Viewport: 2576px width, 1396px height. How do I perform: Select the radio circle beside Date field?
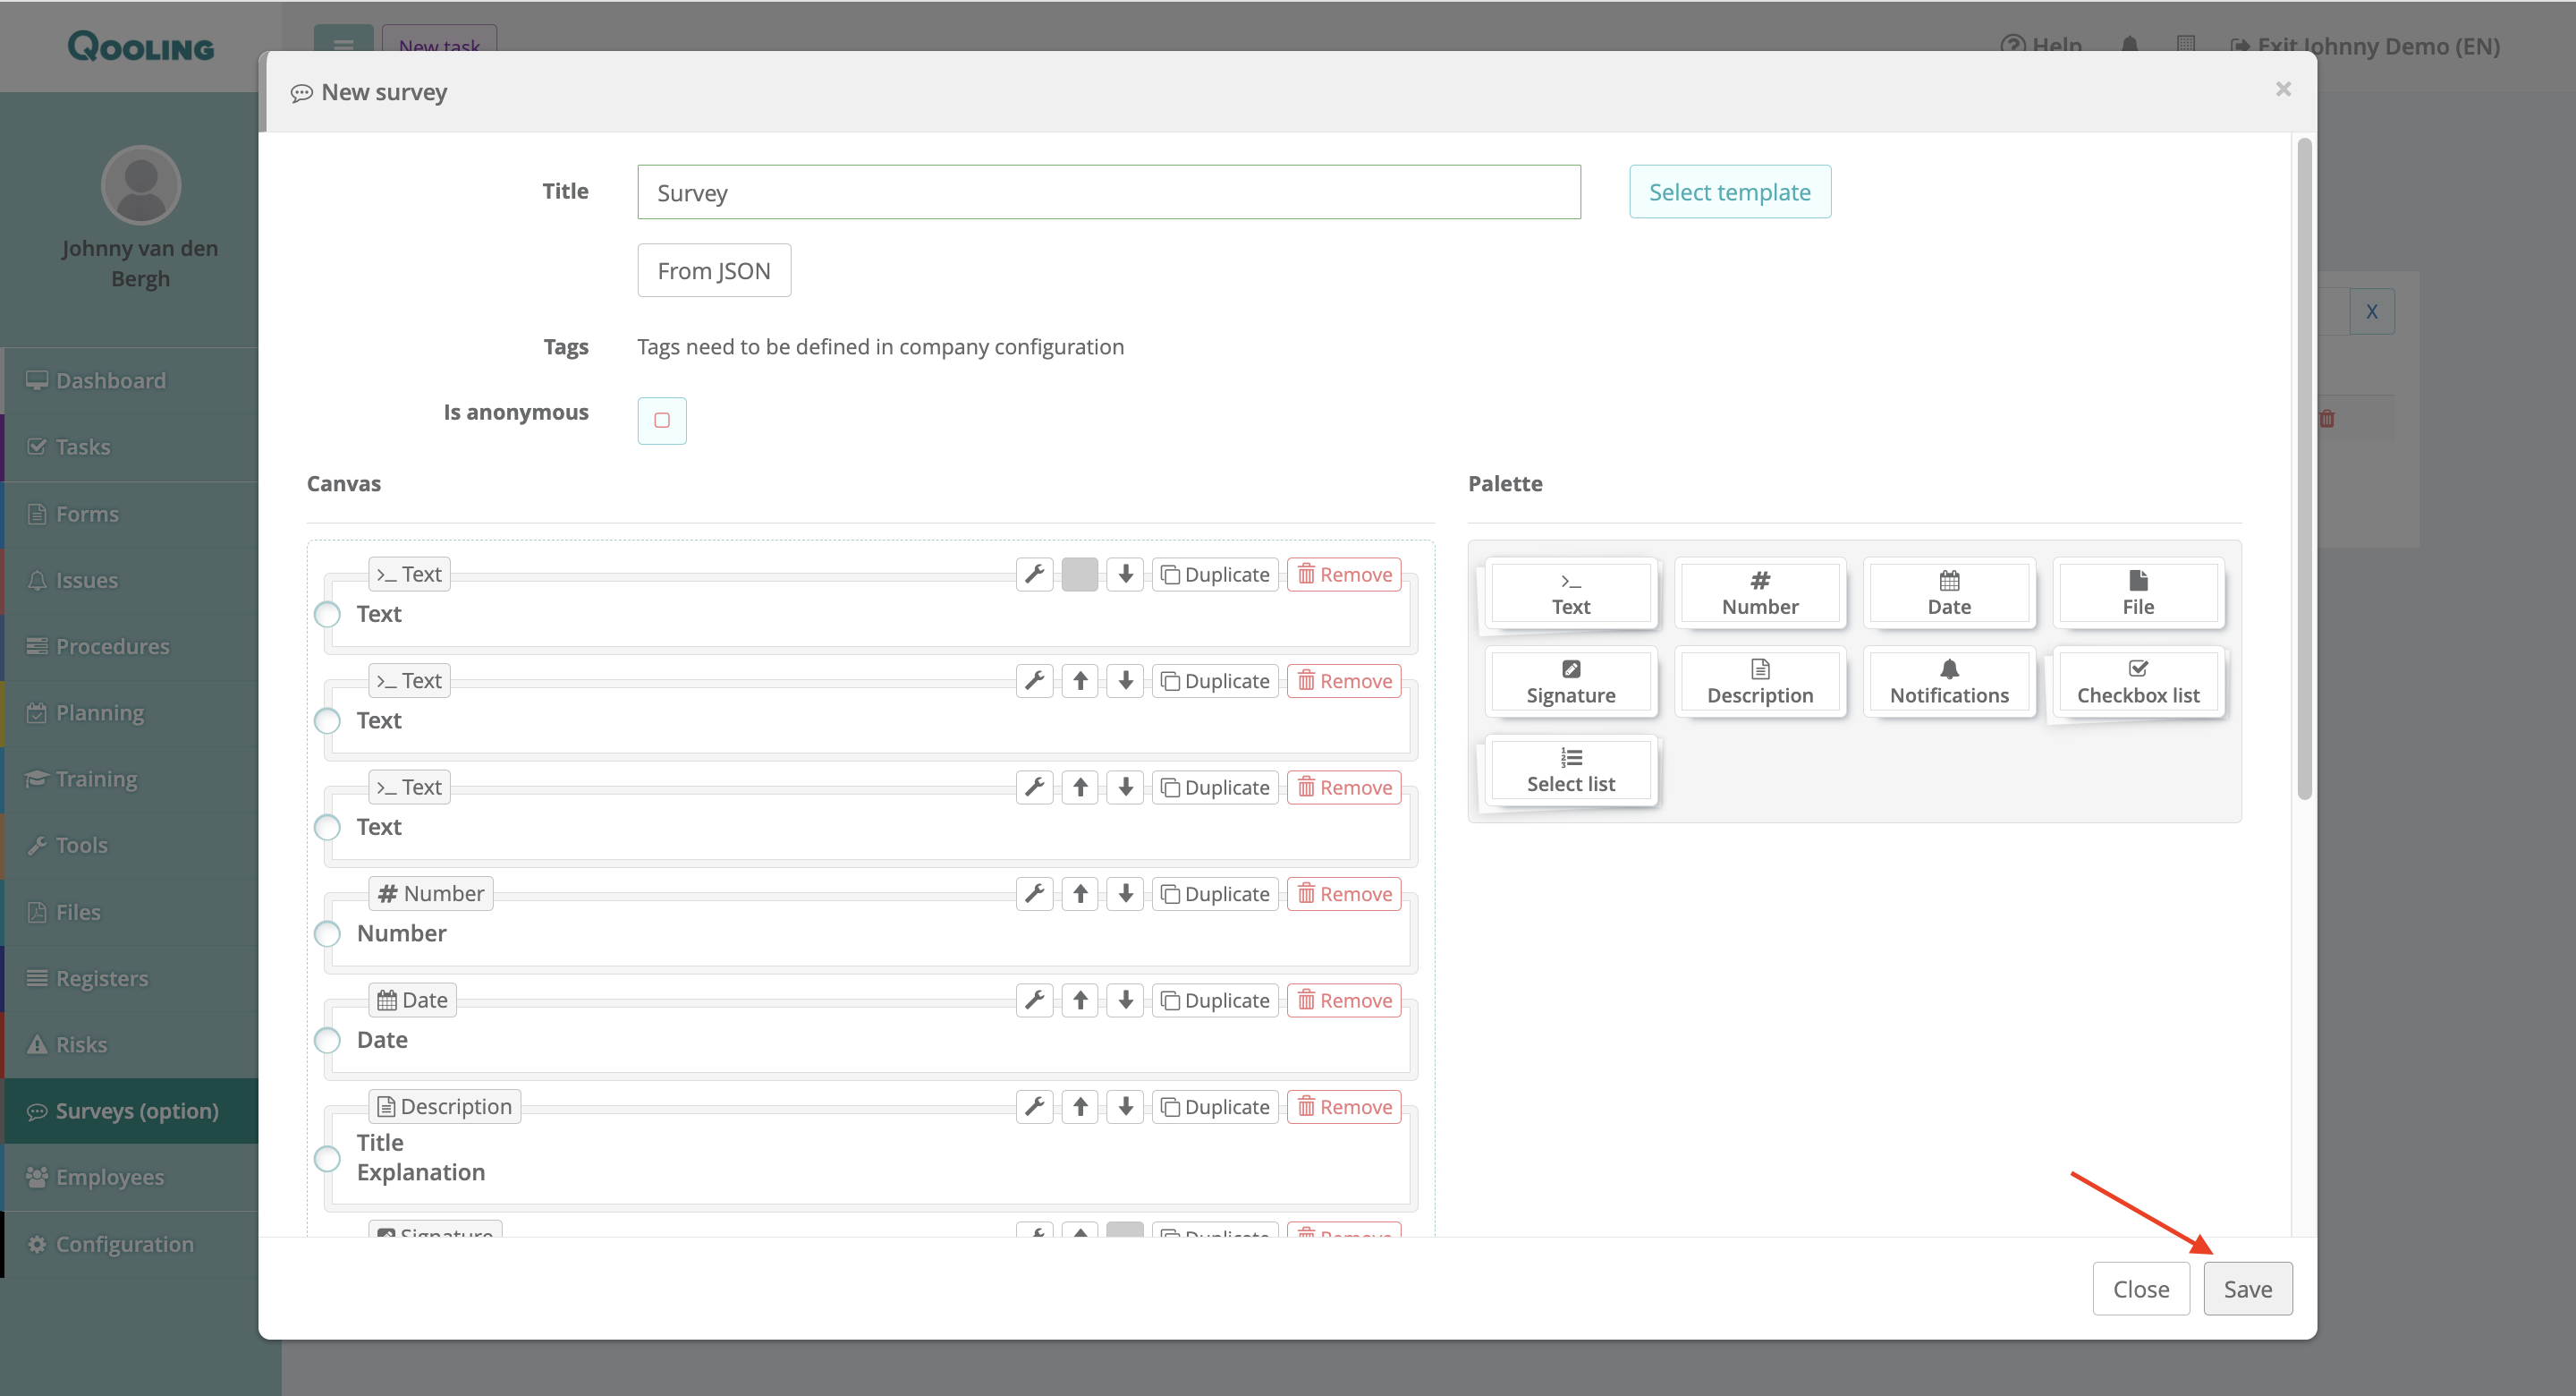[x=327, y=1041]
